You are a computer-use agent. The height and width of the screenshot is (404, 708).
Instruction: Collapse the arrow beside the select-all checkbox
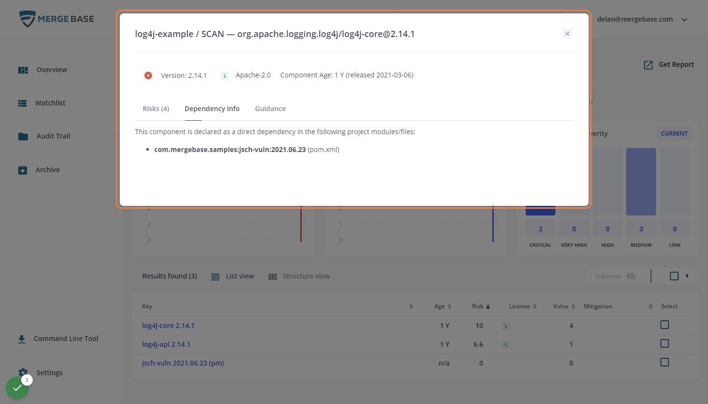click(x=687, y=276)
